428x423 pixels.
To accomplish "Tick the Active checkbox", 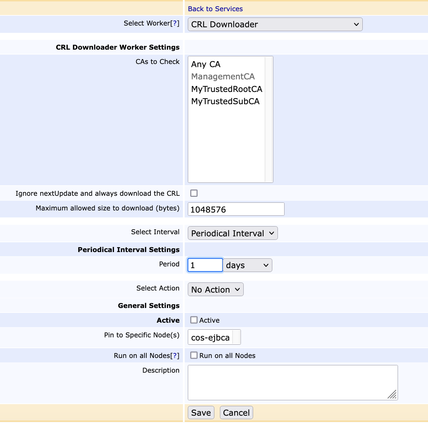I will click(x=194, y=320).
